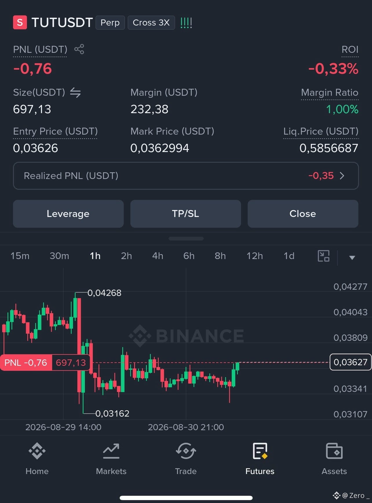Tap the 0,03809 price axis label
The height and width of the screenshot is (503, 372).
point(351,338)
